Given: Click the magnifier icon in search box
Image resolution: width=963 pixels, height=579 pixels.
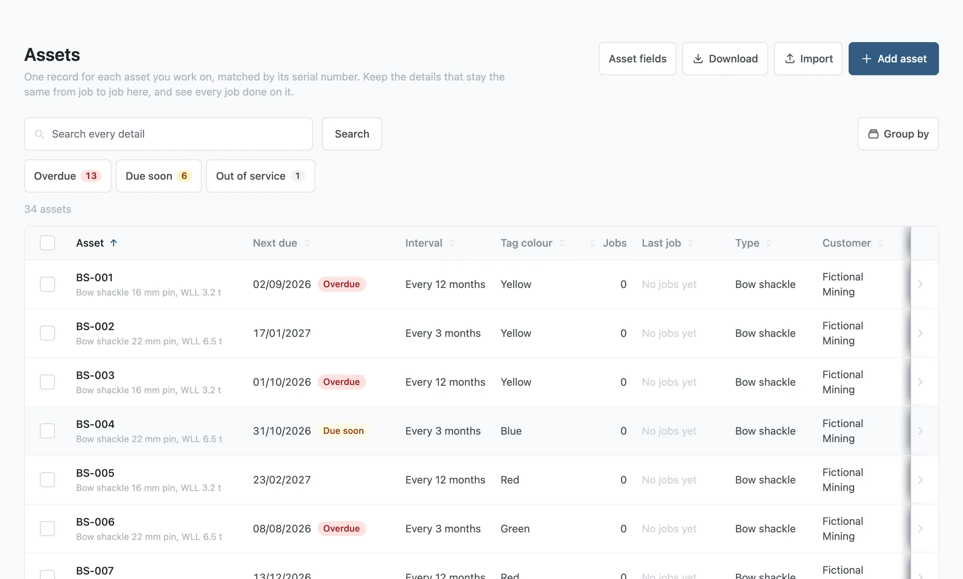Looking at the screenshot, I should coord(39,134).
